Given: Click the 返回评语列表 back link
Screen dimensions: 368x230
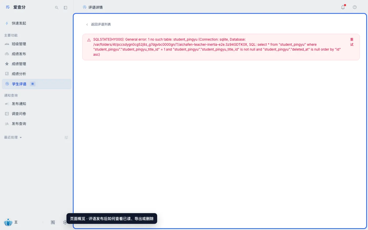Looking at the screenshot, I should coord(99,24).
